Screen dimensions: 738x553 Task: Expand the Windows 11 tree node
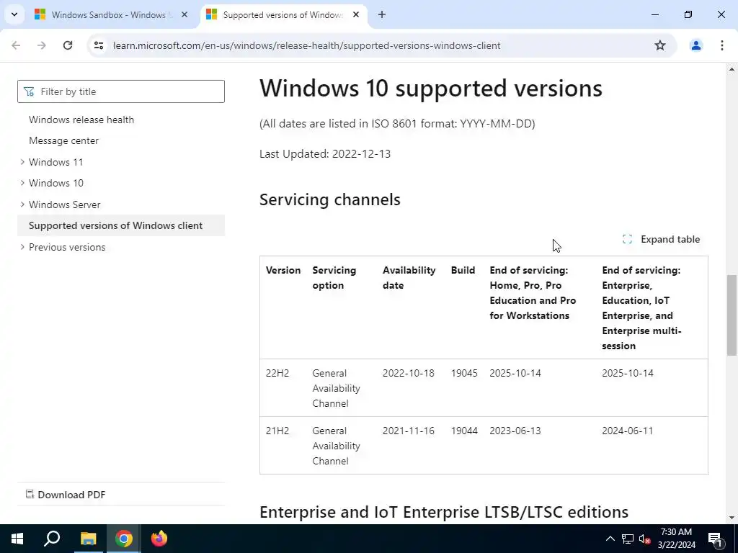(22, 162)
